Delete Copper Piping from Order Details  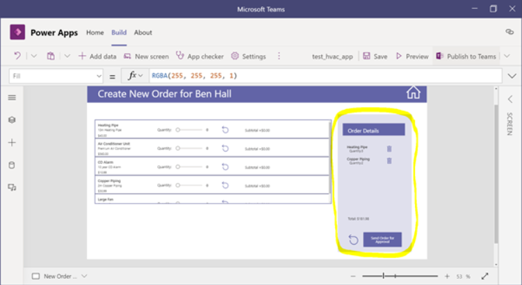[x=389, y=161]
